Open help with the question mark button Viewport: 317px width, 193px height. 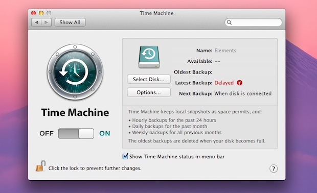click(274, 168)
